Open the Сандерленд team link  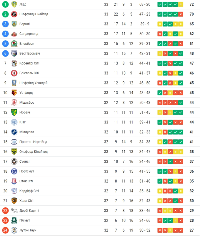tap(29, 34)
